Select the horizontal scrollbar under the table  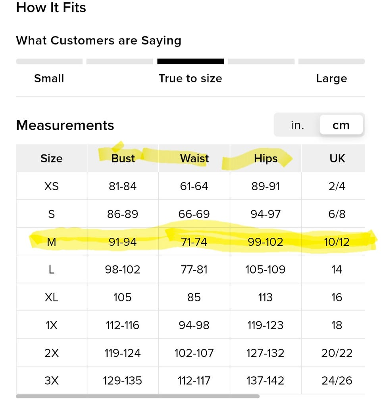(x=138, y=396)
